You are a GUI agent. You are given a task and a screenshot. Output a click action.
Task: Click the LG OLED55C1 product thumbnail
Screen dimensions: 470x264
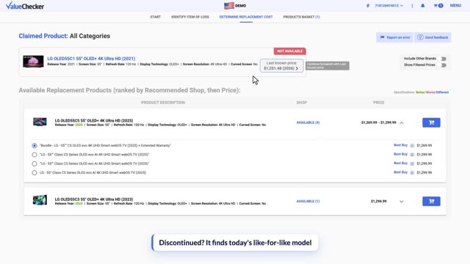click(33, 62)
